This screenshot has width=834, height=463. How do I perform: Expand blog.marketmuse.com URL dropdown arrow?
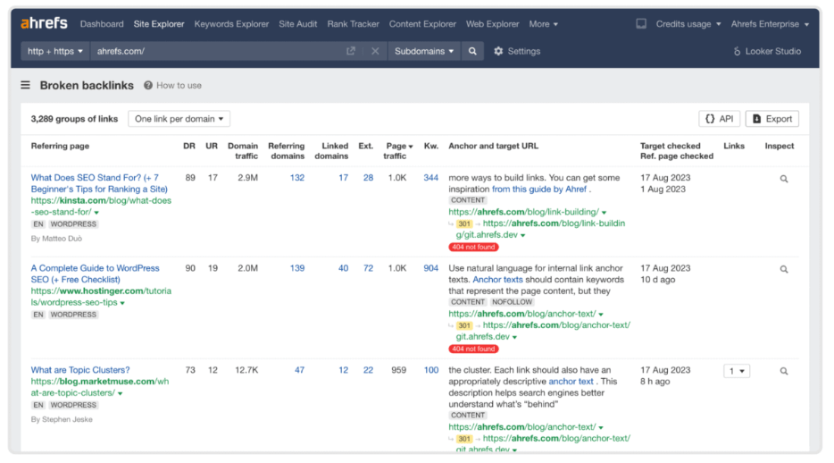coord(121,393)
